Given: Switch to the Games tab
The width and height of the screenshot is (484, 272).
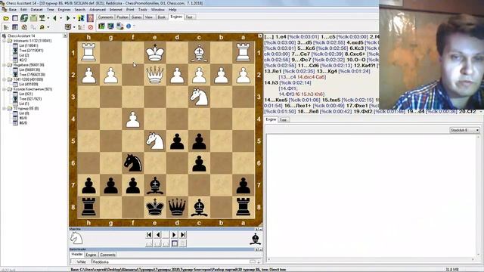Looking at the screenshot, I should (136, 17).
